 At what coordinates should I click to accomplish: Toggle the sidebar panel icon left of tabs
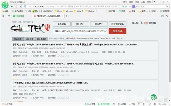coord(3,16)
